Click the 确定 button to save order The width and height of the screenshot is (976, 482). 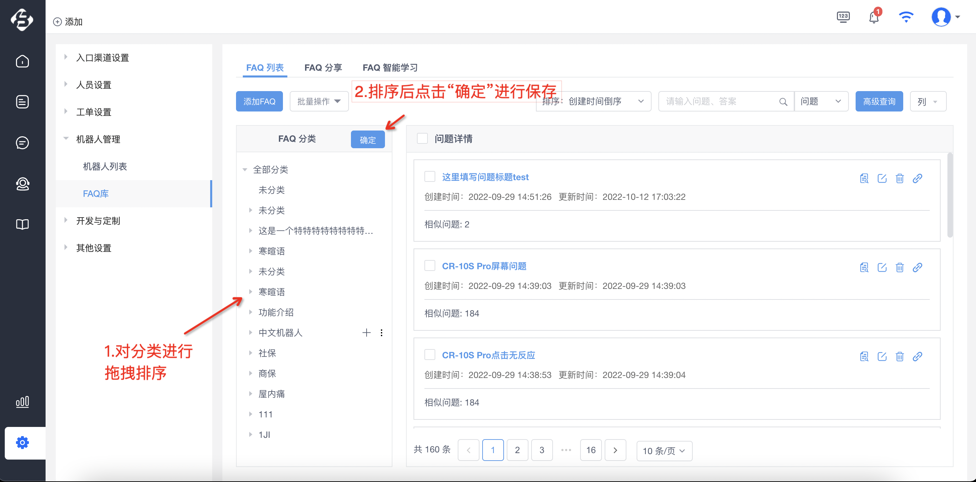(x=368, y=140)
